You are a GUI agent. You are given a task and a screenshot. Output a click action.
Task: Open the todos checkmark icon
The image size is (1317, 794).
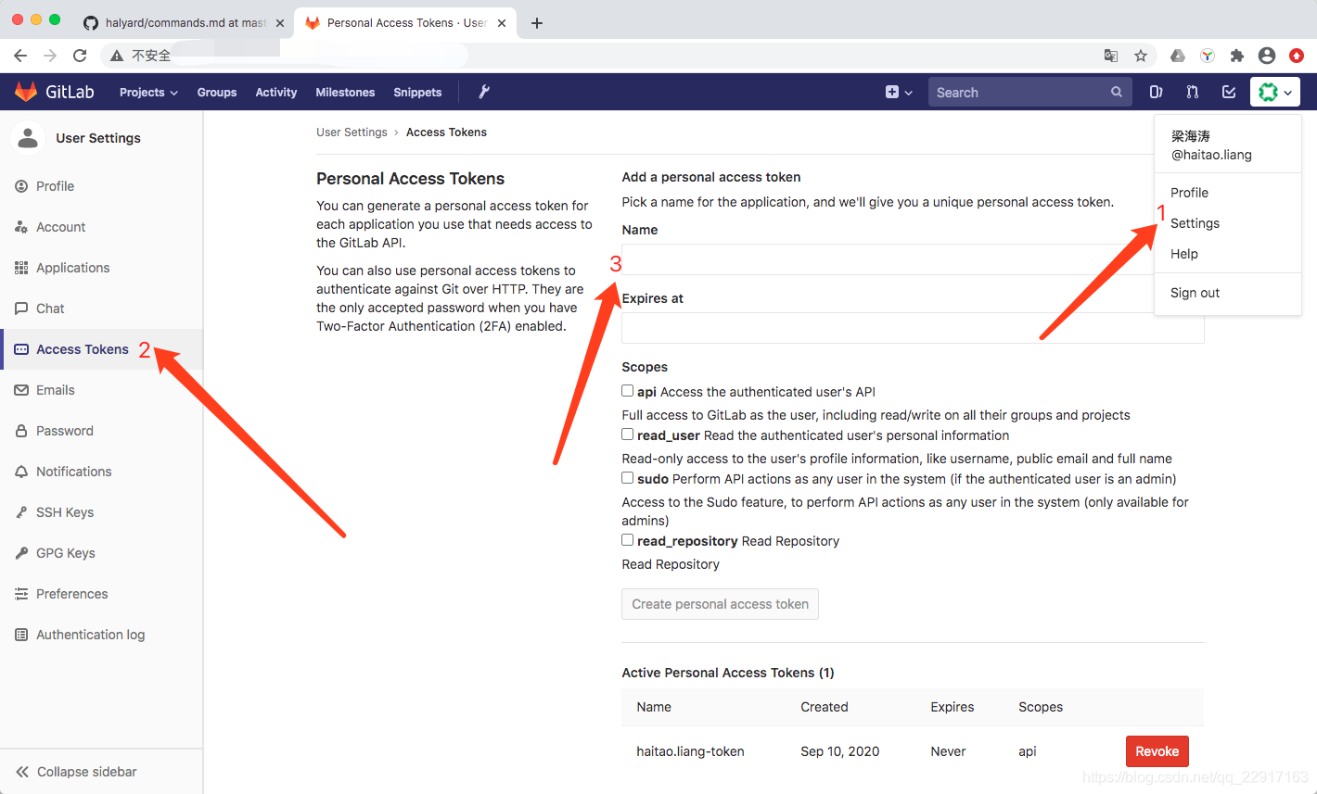click(1229, 92)
